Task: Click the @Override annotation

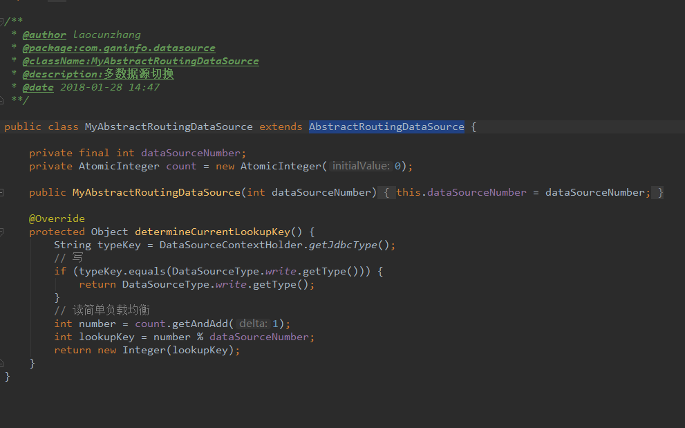Action: 57,218
